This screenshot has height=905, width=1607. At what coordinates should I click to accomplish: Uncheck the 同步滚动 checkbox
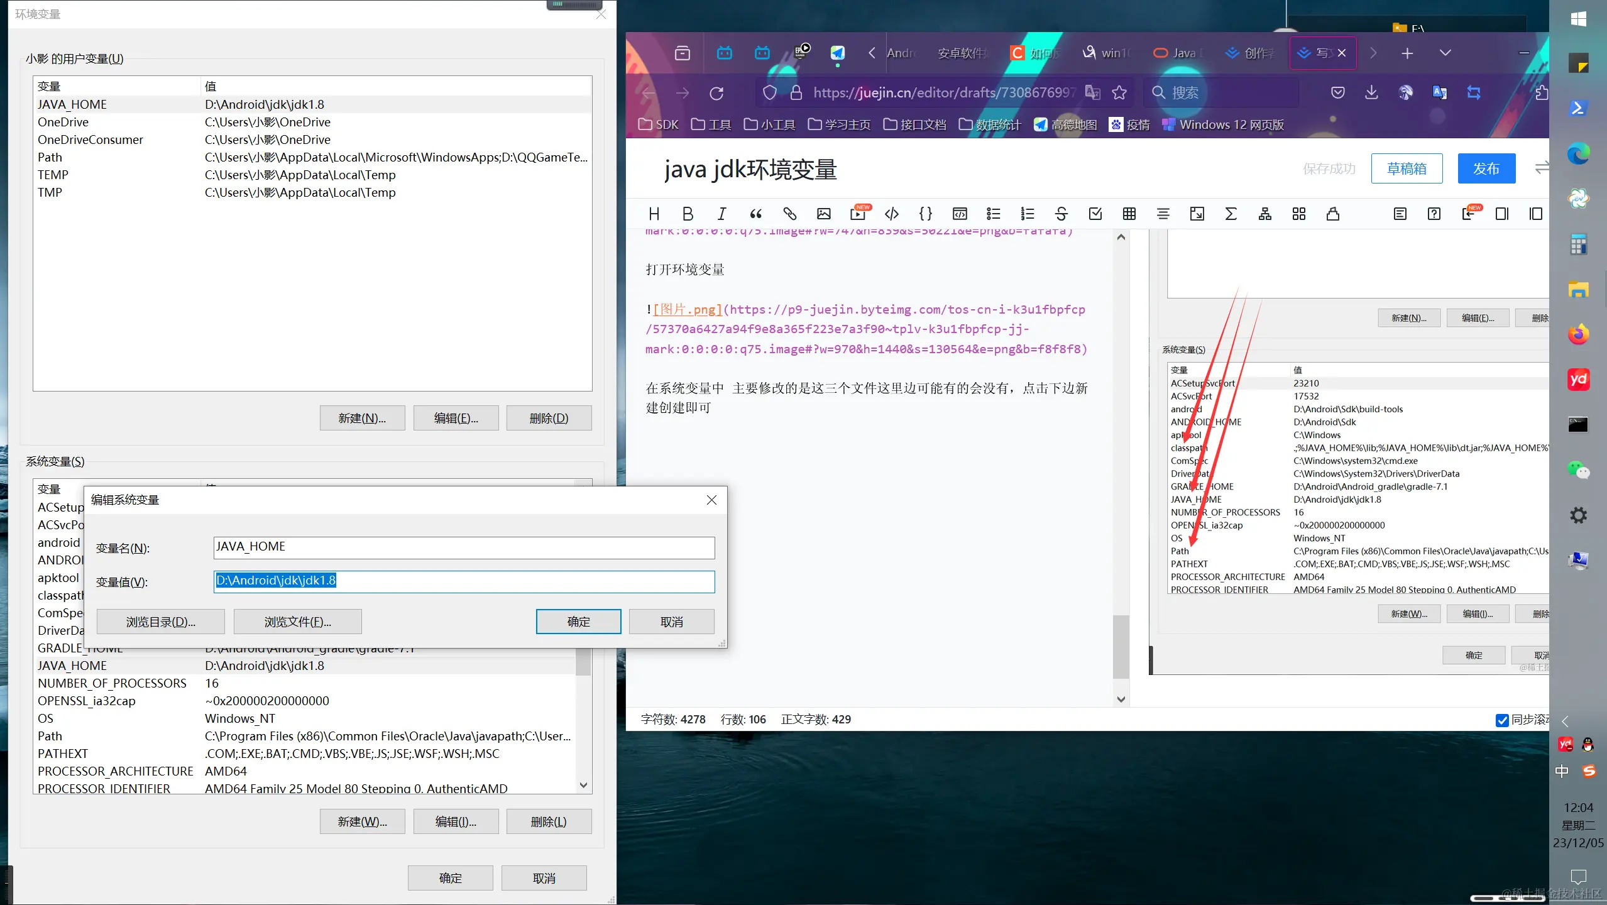click(x=1503, y=720)
